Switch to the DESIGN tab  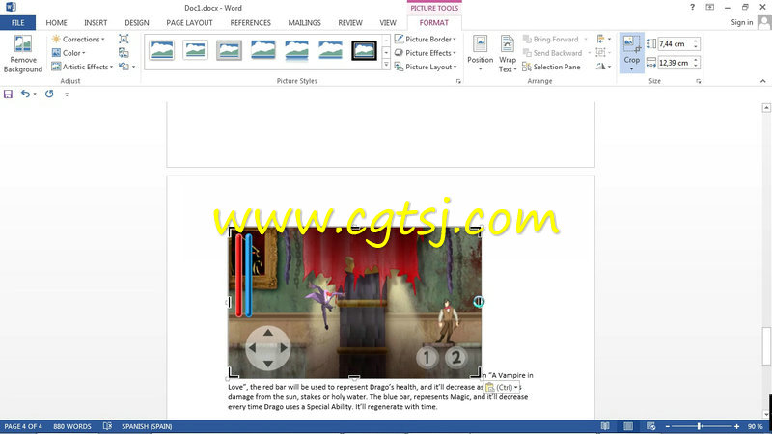137,22
